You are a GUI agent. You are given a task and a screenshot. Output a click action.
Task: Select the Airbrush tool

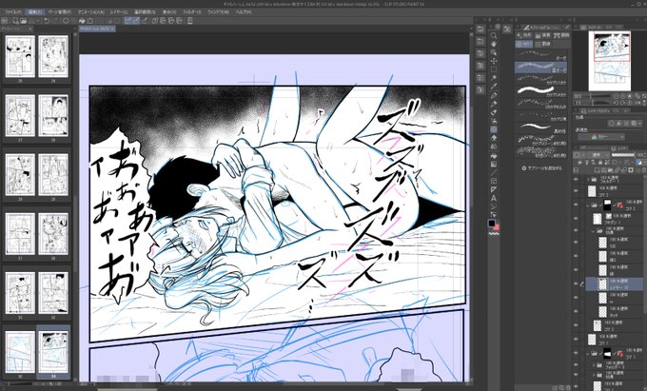point(494,121)
